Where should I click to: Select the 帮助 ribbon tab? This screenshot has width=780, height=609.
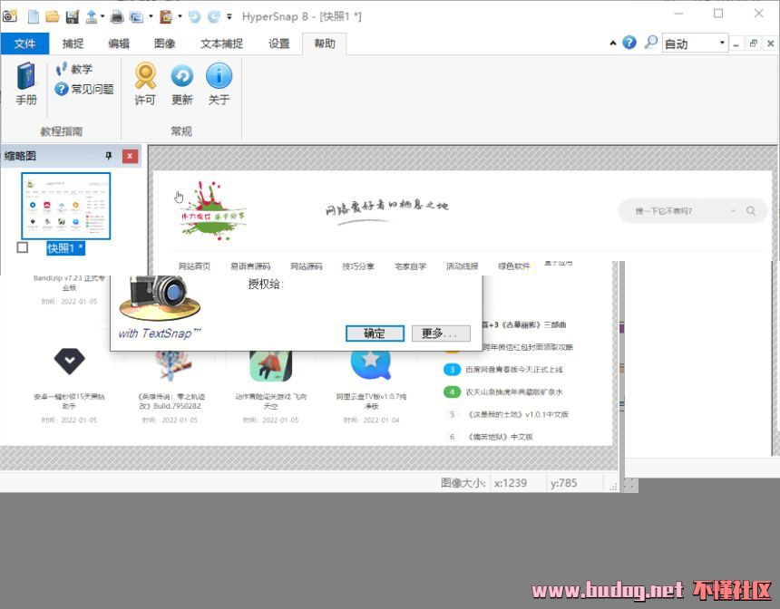pyautogui.click(x=325, y=43)
